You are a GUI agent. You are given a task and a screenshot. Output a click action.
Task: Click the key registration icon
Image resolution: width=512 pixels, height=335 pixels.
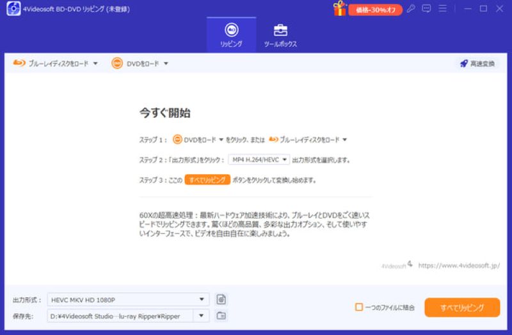pyautogui.click(x=411, y=9)
